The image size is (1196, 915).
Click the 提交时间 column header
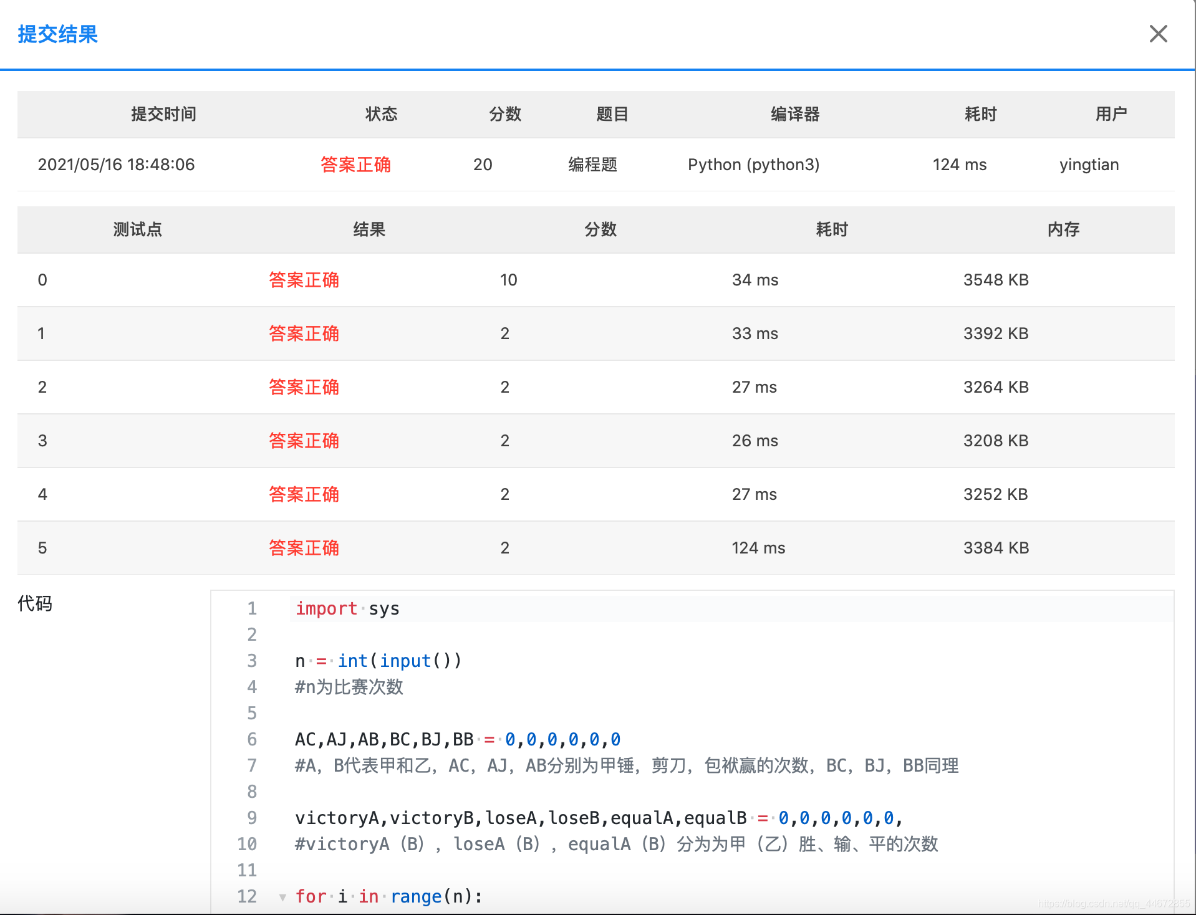pos(163,114)
